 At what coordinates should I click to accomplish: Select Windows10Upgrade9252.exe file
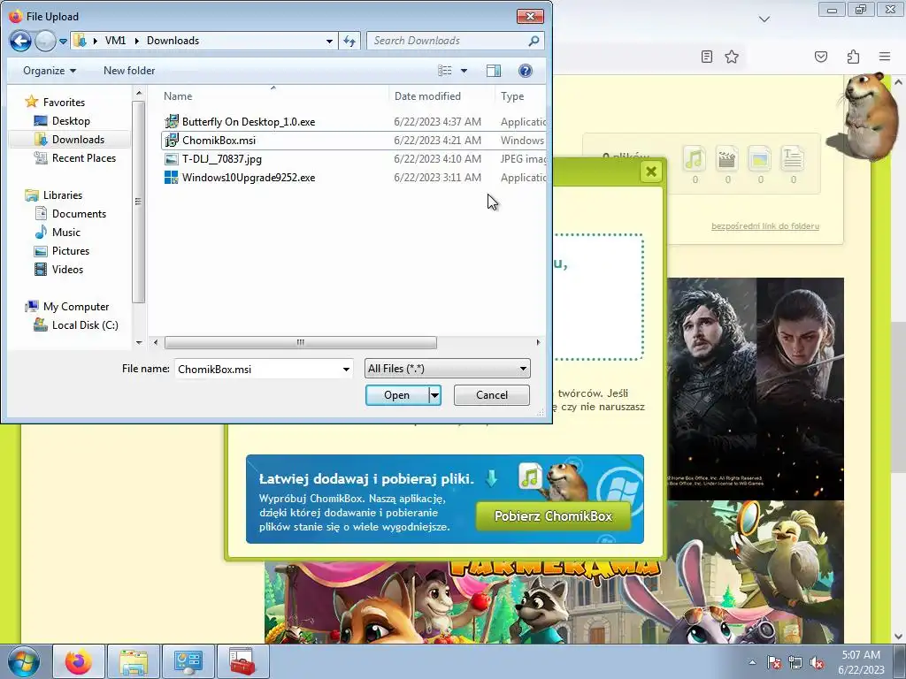point(249,177)
